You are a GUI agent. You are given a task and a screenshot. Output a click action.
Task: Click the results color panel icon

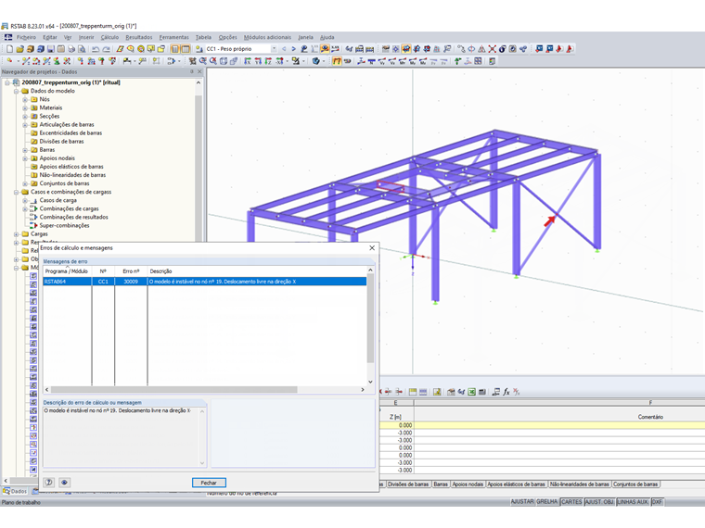pos(492,61)
